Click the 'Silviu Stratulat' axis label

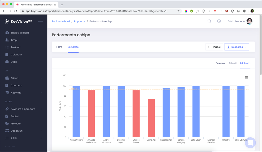click(x=241, y=140)
